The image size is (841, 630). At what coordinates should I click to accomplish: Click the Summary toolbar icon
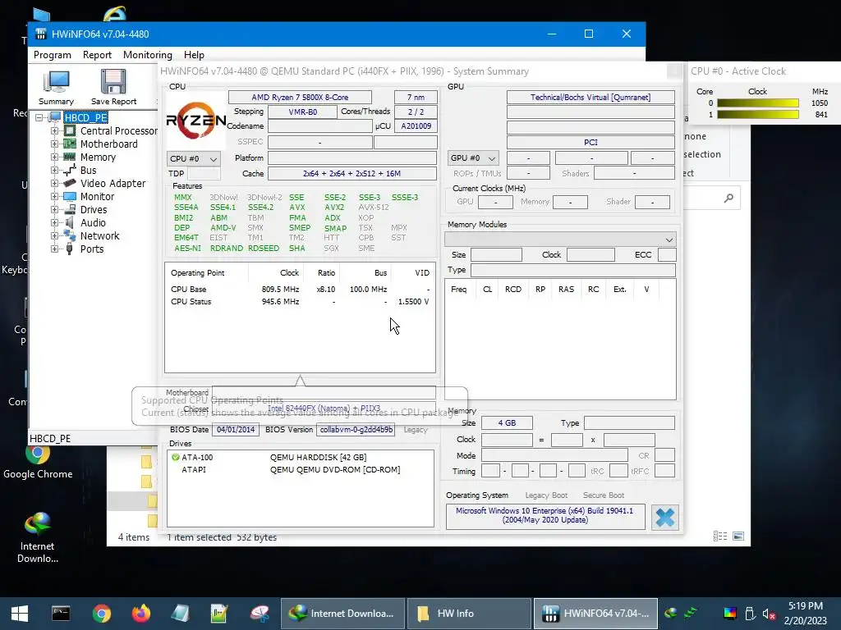[56, 87]
